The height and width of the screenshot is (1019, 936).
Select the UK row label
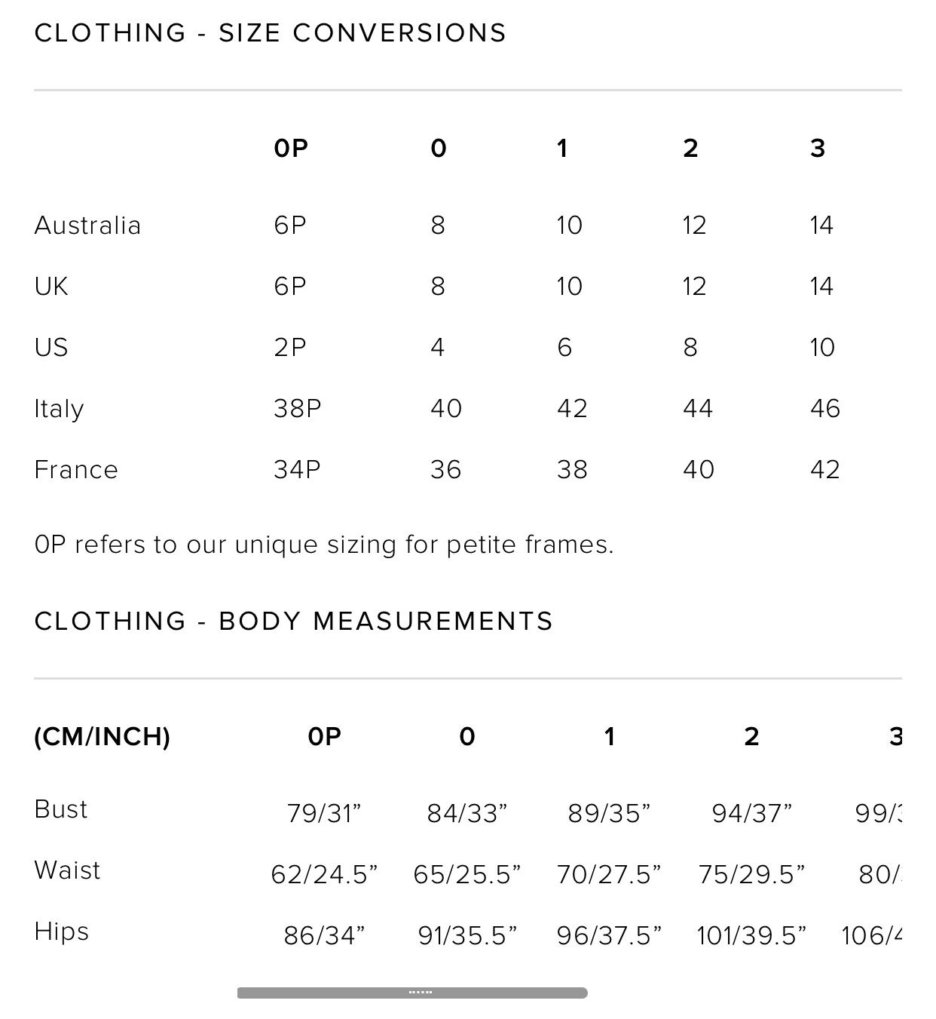[x=51, y=287]
